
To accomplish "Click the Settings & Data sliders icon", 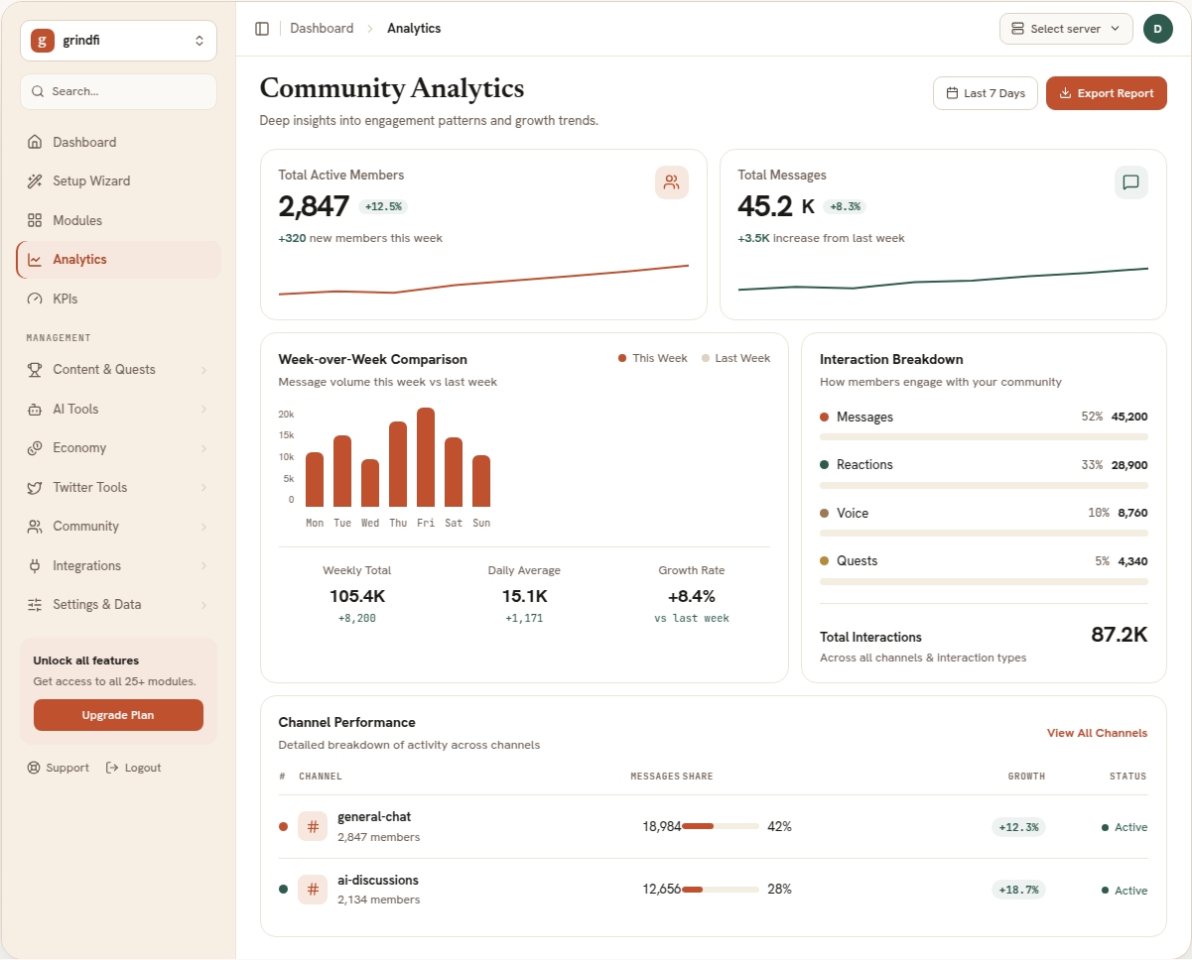I will pyautogui.click(x=35, y=605).
